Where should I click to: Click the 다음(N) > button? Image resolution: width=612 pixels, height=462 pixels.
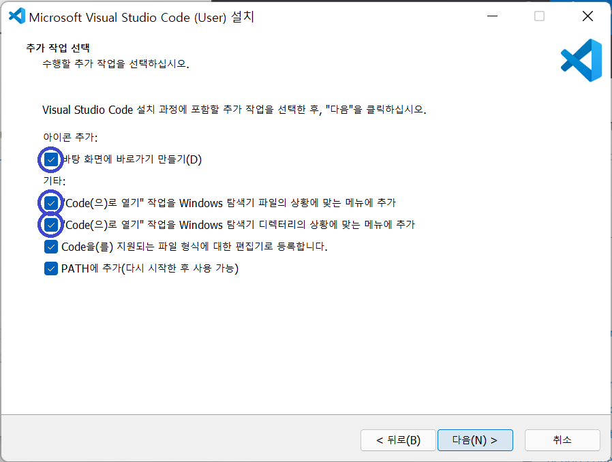tap(475, 440)
